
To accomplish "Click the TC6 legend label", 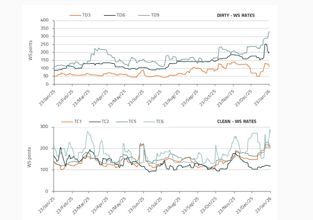I will (160, 121).
